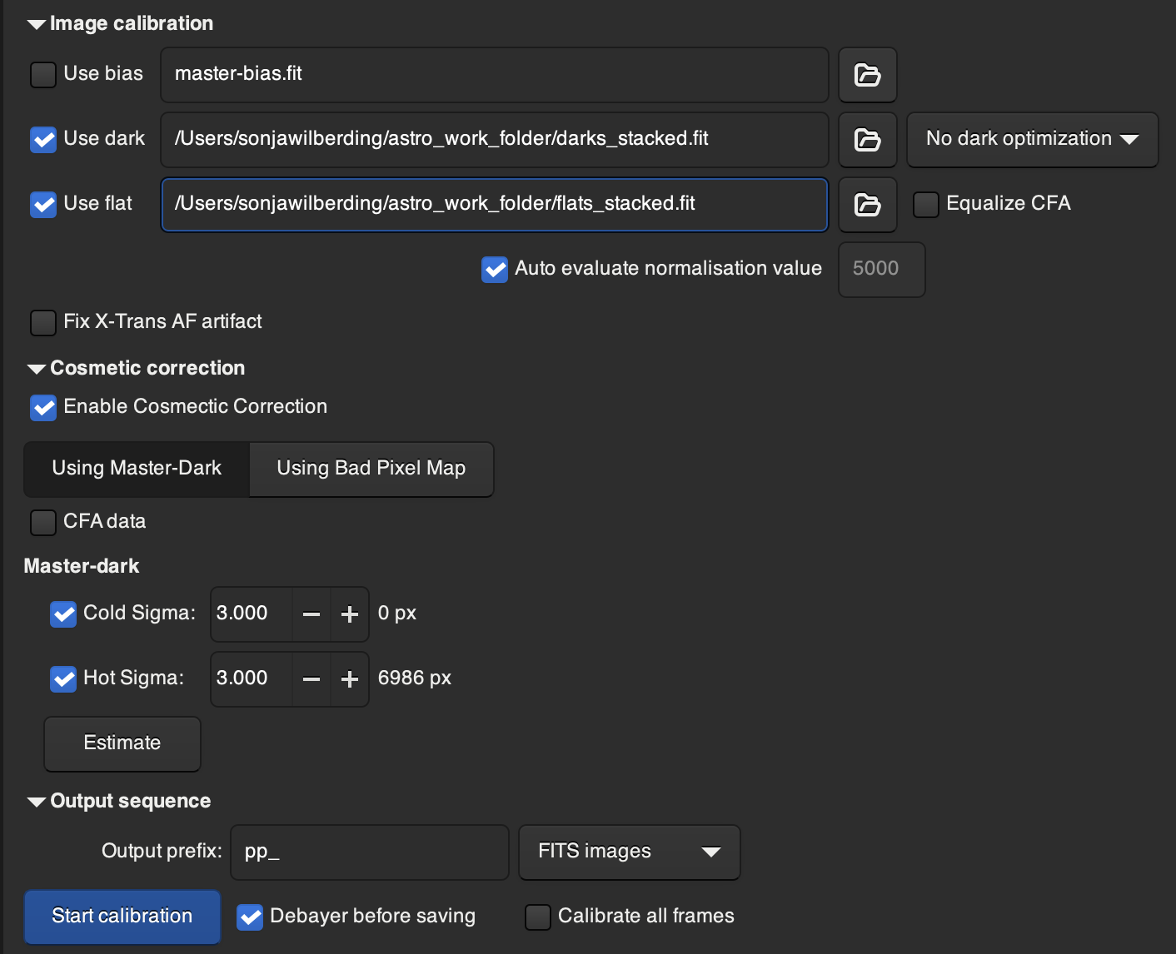Click the Estimate button
1176x954 pixels.
(122, 743)
